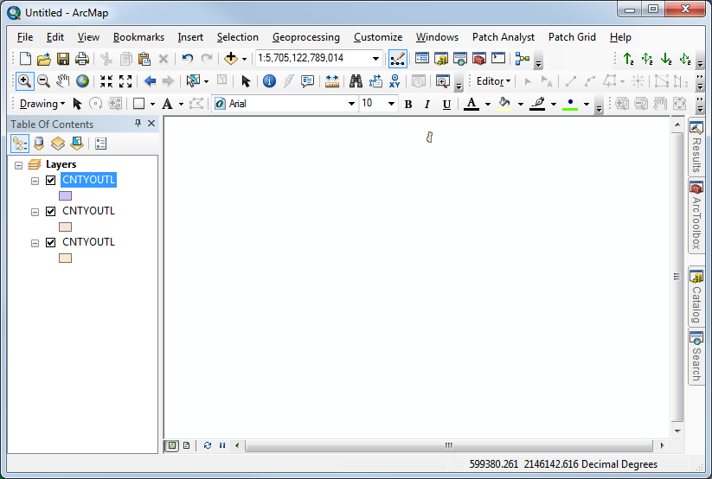
Task: Open the Geoprocessing menu
Action: pyautogui.click(x=305, y=37)
